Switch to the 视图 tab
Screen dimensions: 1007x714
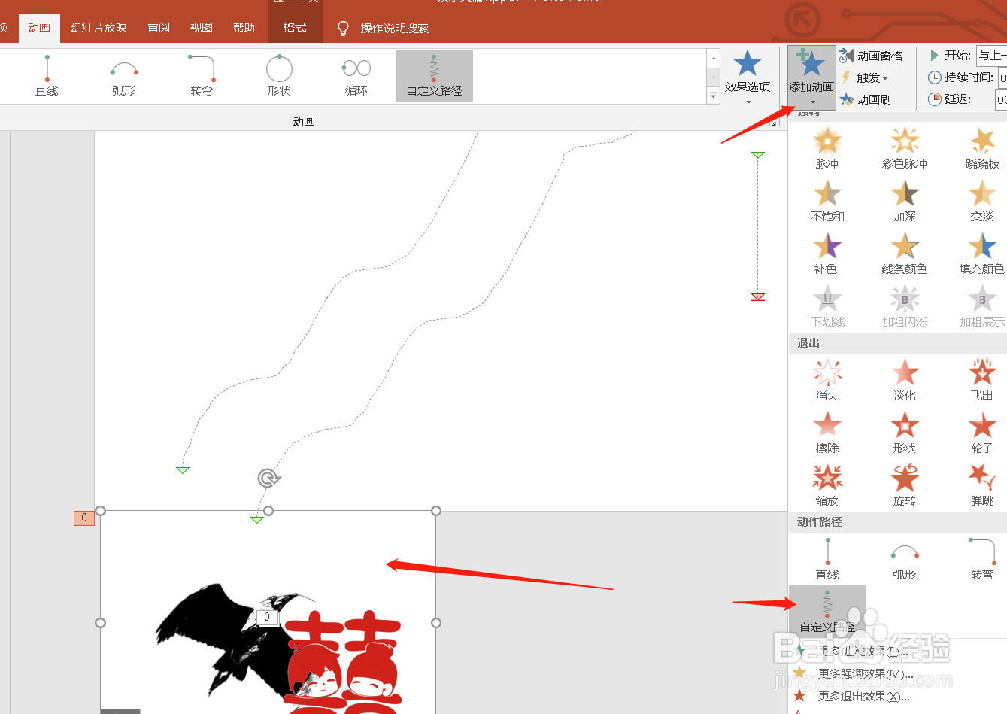(202, 28)
